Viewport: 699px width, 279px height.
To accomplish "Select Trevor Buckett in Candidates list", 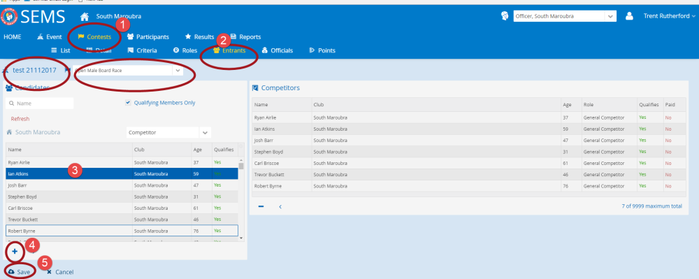I will (x=122, y=220).
